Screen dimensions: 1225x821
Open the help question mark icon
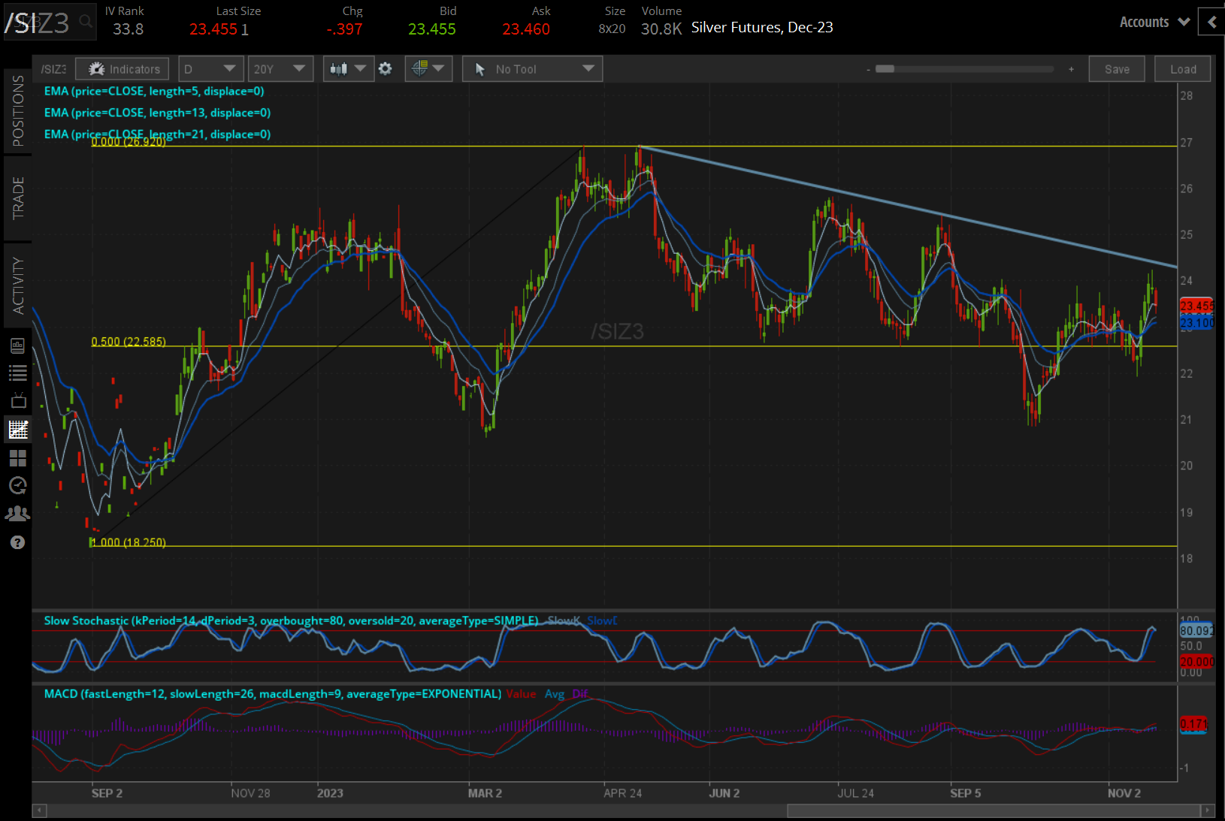[x=17, y=542]
